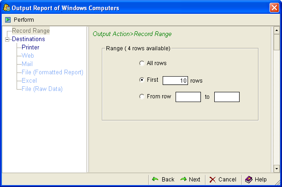Choose the From row radio button

coord(142,97)
